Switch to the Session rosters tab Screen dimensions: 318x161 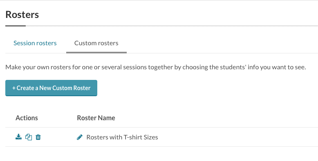pyautogui.click(x=35, y=43)
